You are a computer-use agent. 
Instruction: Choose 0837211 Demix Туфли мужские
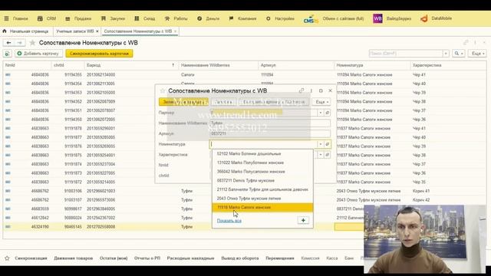(262, 181)
